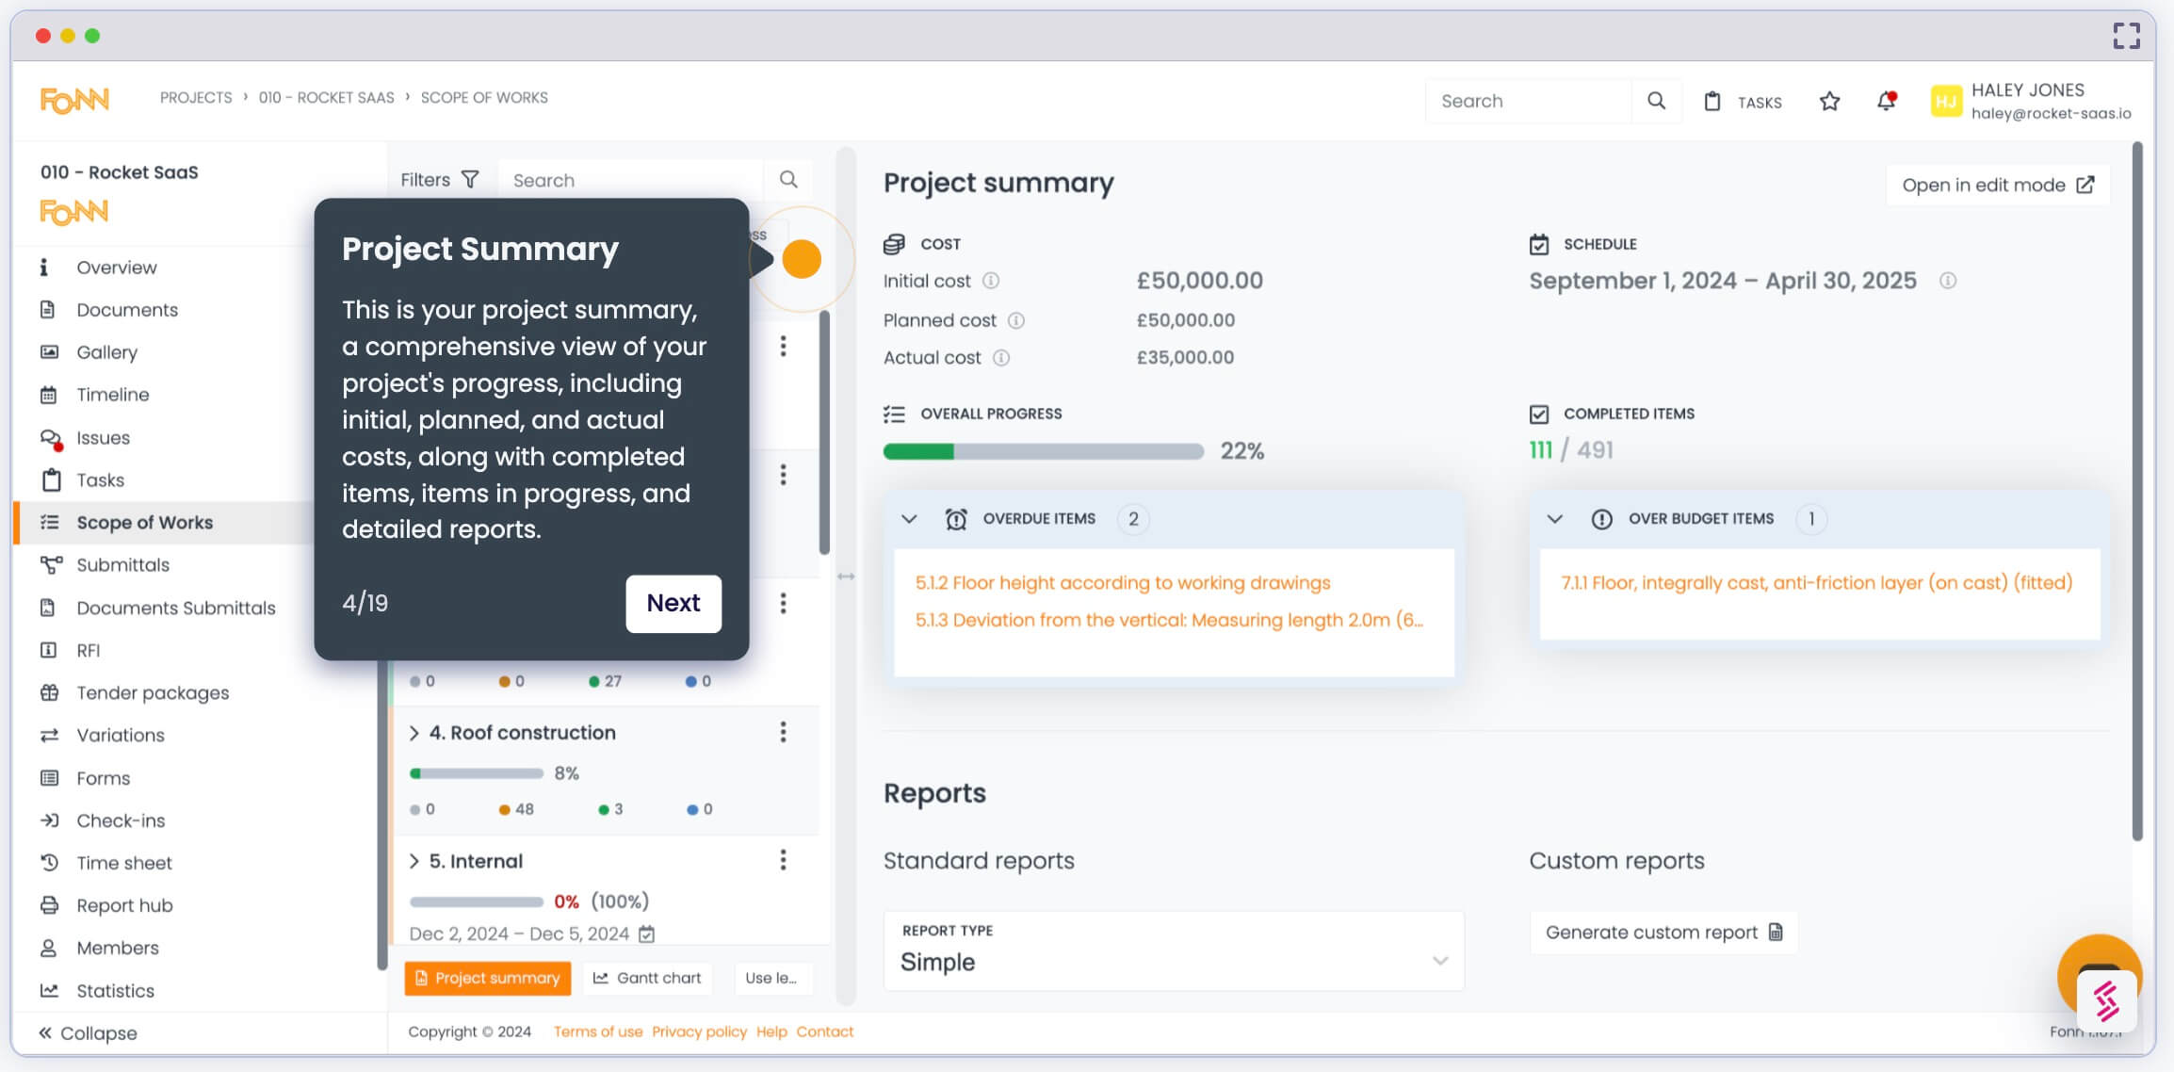Open notifications bell icon
2174x1072 pixels.
pos(1886,101)
